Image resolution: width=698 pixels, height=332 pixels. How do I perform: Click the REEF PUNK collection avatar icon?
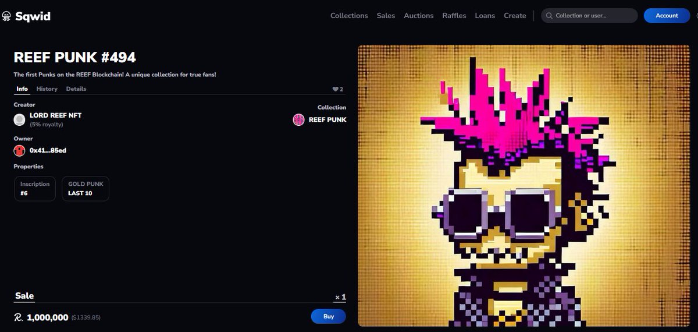click(x=298, y=119)
